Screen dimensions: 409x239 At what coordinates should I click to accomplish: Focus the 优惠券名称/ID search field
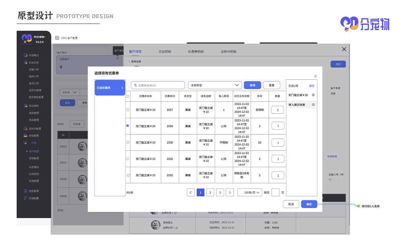click(x=158, y=85)
